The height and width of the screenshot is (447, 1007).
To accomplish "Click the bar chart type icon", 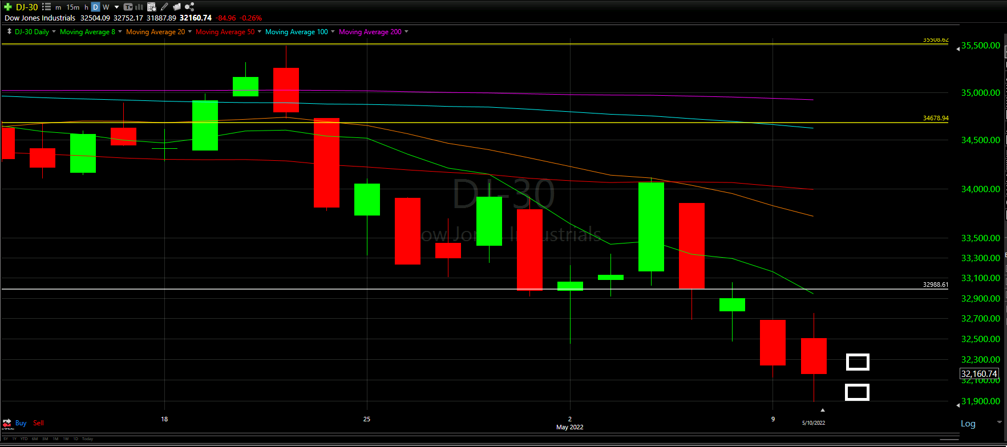I will 139,7.
